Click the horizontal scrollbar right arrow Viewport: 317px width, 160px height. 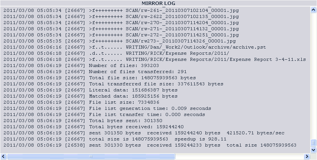point(307,156)
